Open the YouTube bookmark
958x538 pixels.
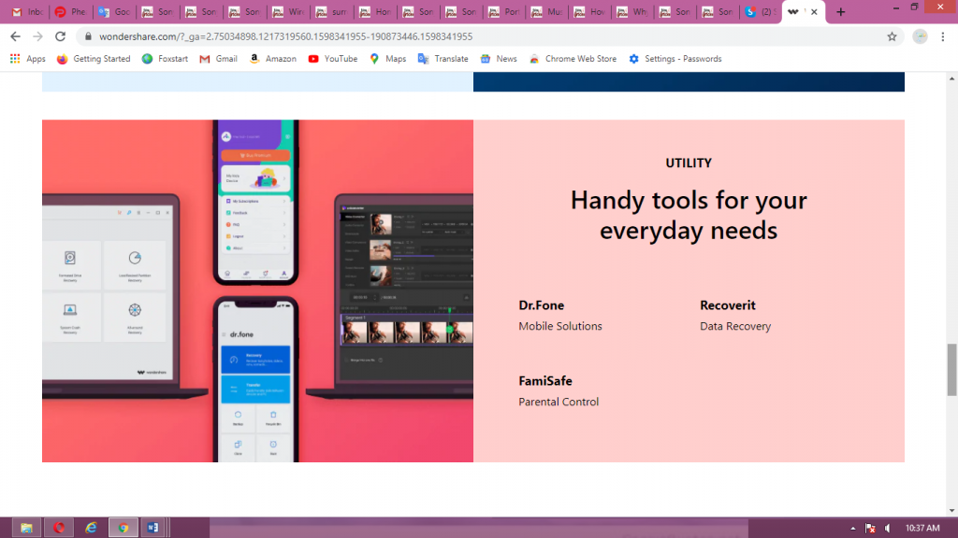pos(332,59)
